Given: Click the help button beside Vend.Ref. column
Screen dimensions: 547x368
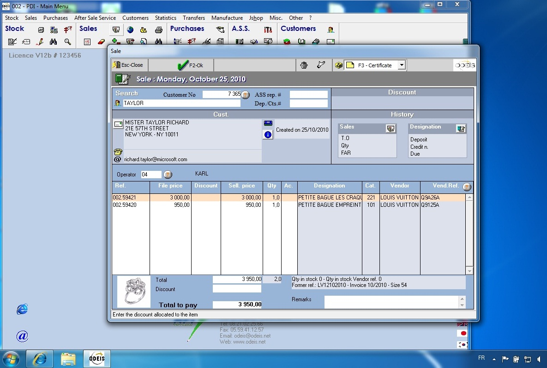Looking at the screenshot, I should pyautogui.click(x=467, y=187).
